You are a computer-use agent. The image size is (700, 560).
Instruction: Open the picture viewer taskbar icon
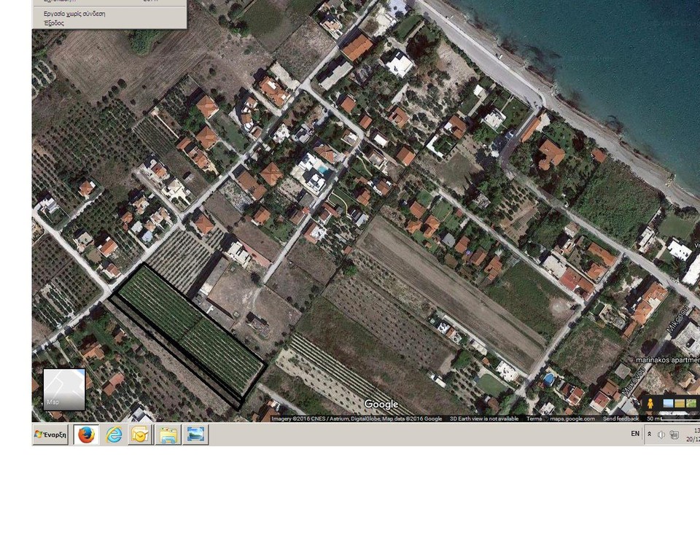click(195, 435)
